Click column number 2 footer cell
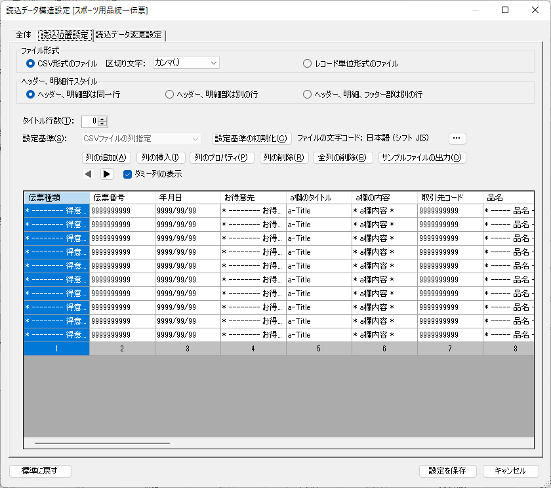 [x=122, y=349]
